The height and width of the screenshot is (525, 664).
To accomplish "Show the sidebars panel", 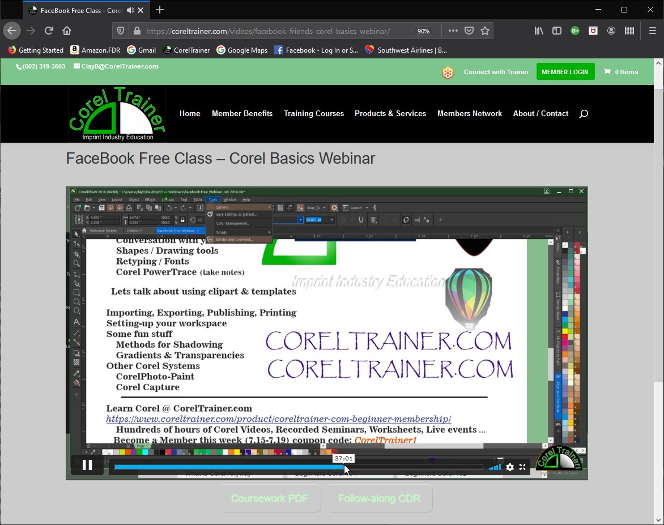I will [x=557, y=31].
